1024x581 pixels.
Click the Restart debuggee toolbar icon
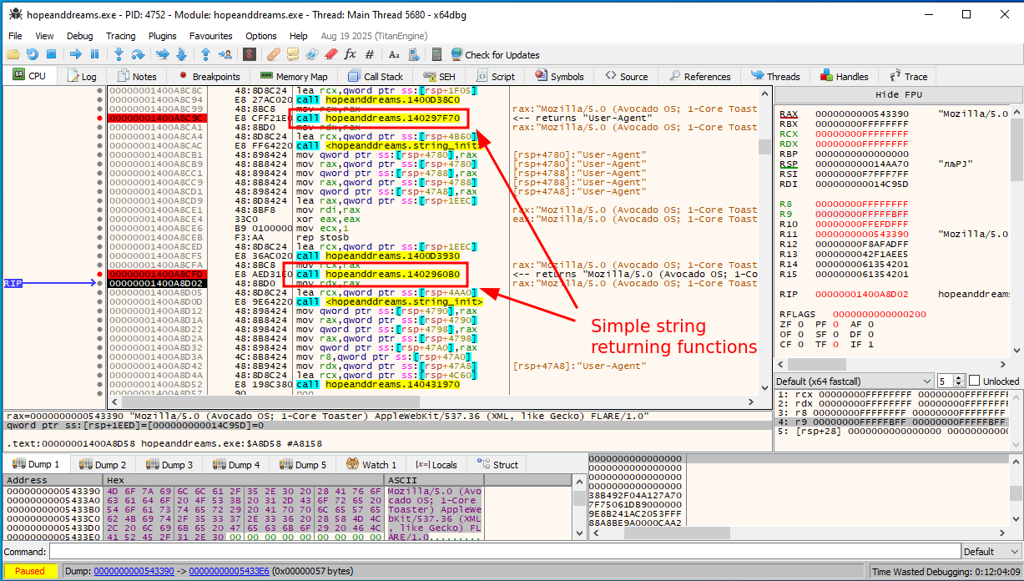[x=32, y=54]
